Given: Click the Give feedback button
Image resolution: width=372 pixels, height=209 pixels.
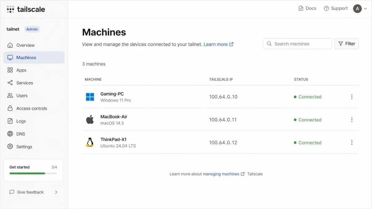Looking at the screenshot, I should pyautogui.click(x=33, y=192).
